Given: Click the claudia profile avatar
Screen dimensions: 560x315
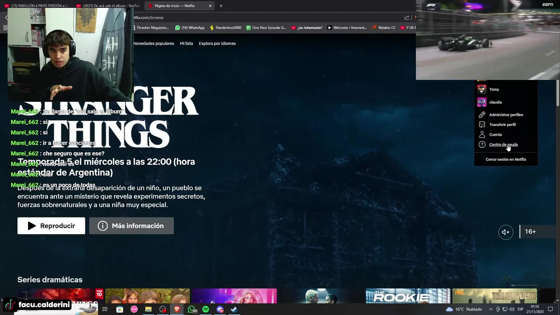Looking at the screenshot, I should click(482, 102).
